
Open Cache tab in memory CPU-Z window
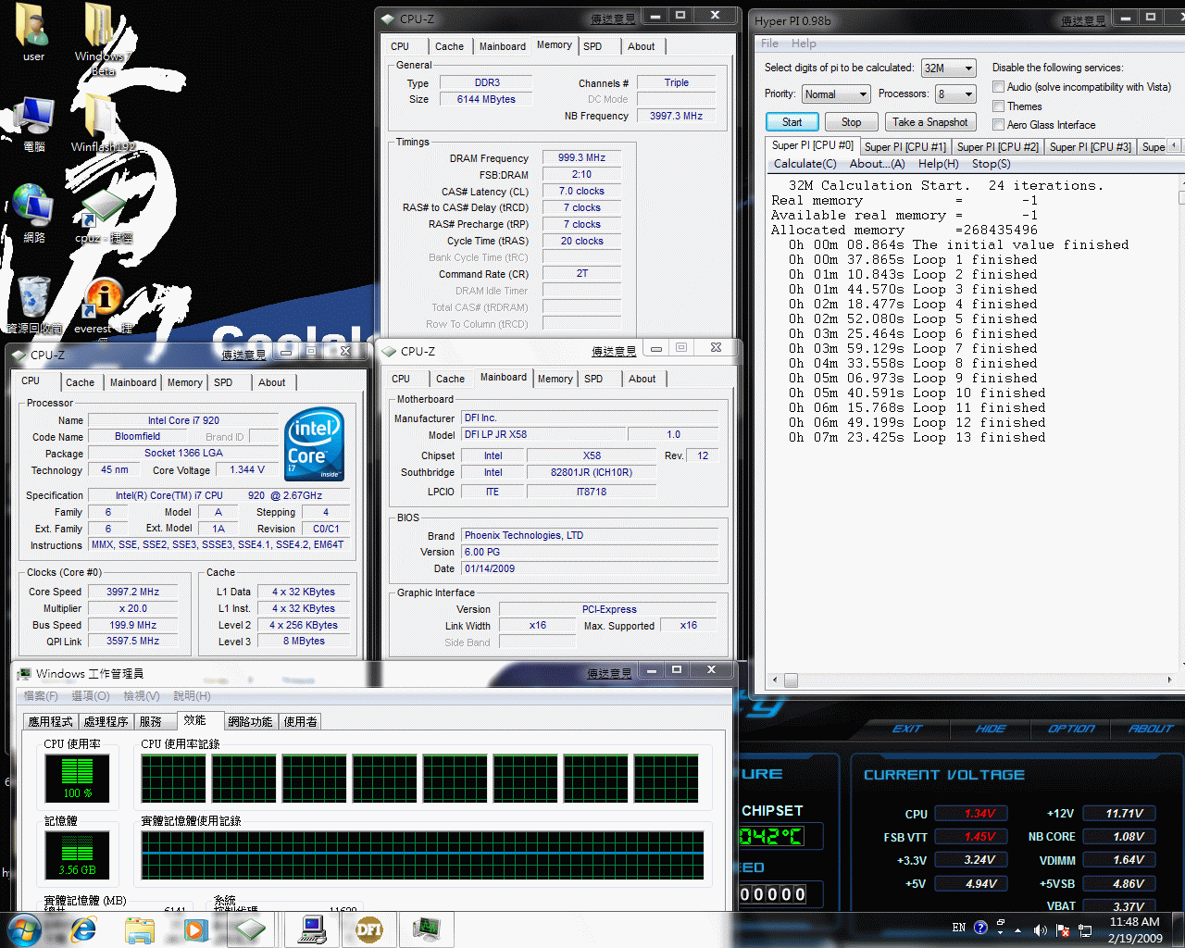click(449, 46)
